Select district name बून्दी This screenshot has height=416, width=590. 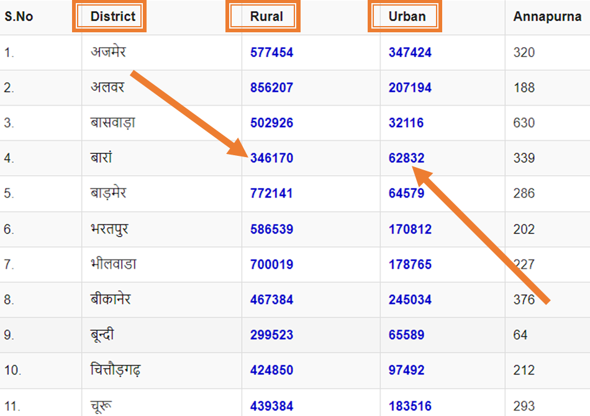pos(102,335)
